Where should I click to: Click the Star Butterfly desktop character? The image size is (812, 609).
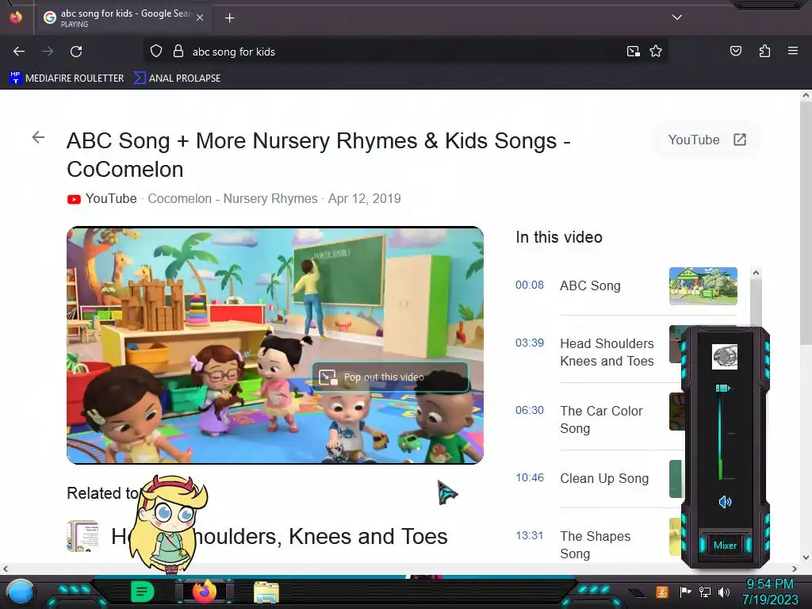(x=168, y=524)
